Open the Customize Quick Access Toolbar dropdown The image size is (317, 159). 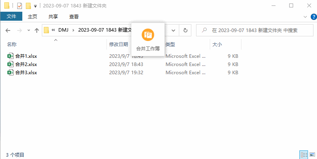[x=35, y=6]
